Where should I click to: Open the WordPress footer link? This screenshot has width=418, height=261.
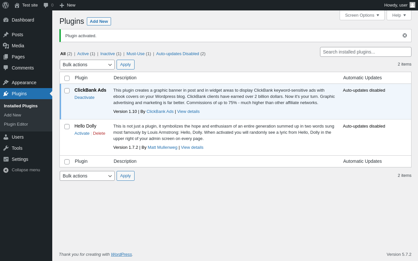click(x=121, y=254)
